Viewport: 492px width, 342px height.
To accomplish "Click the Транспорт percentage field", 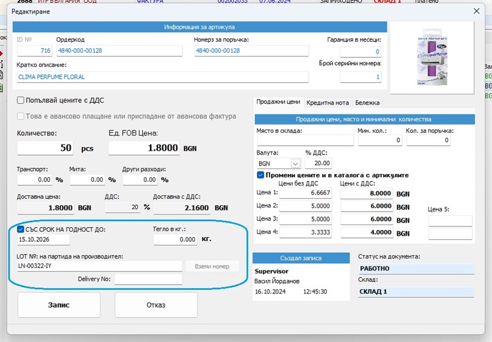I will (34, 180).
